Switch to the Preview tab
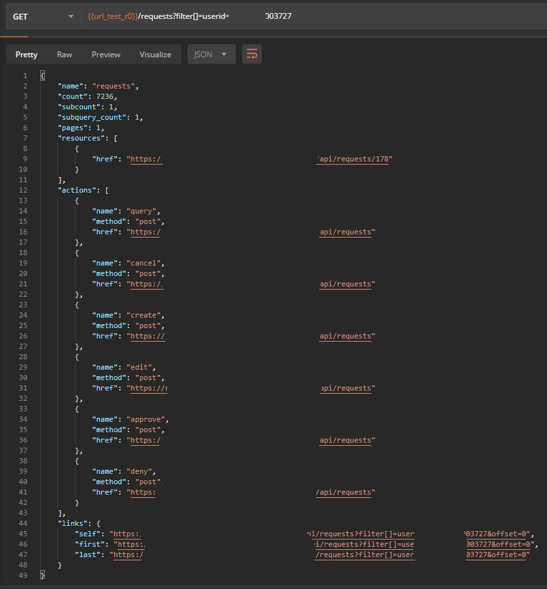 pos(106,55)
